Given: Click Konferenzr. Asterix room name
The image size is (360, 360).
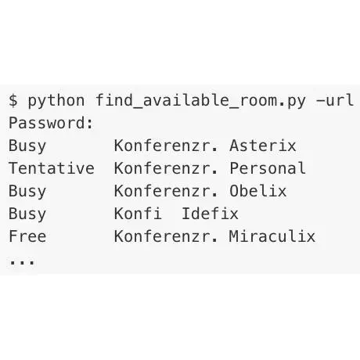Looking at the screenshot, I should [205, 146].
